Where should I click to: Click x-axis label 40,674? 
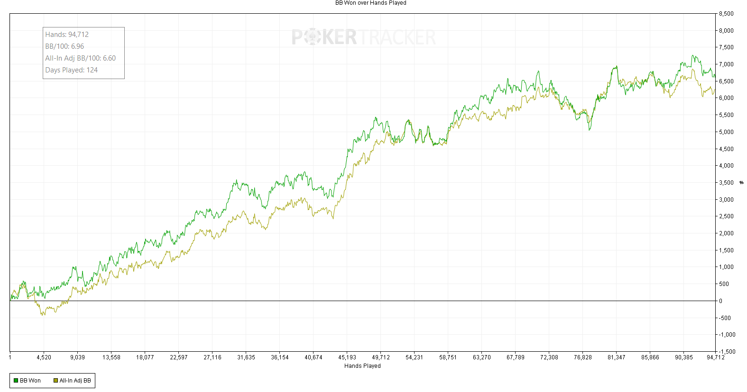tap(313, 357)
